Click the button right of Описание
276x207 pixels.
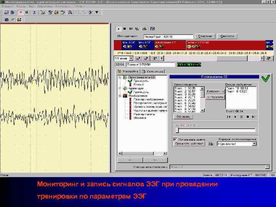pyautogui.click(x=227, y=36)
